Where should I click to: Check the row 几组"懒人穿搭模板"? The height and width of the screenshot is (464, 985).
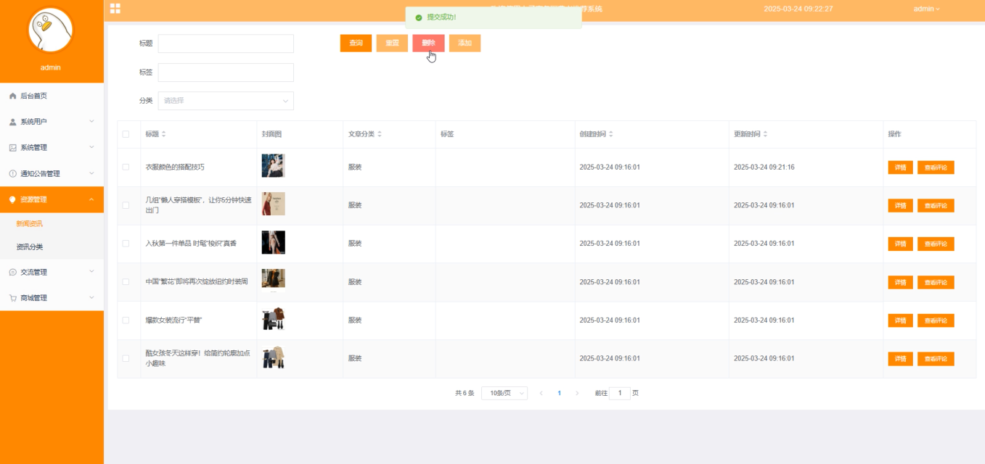point(126,205)
